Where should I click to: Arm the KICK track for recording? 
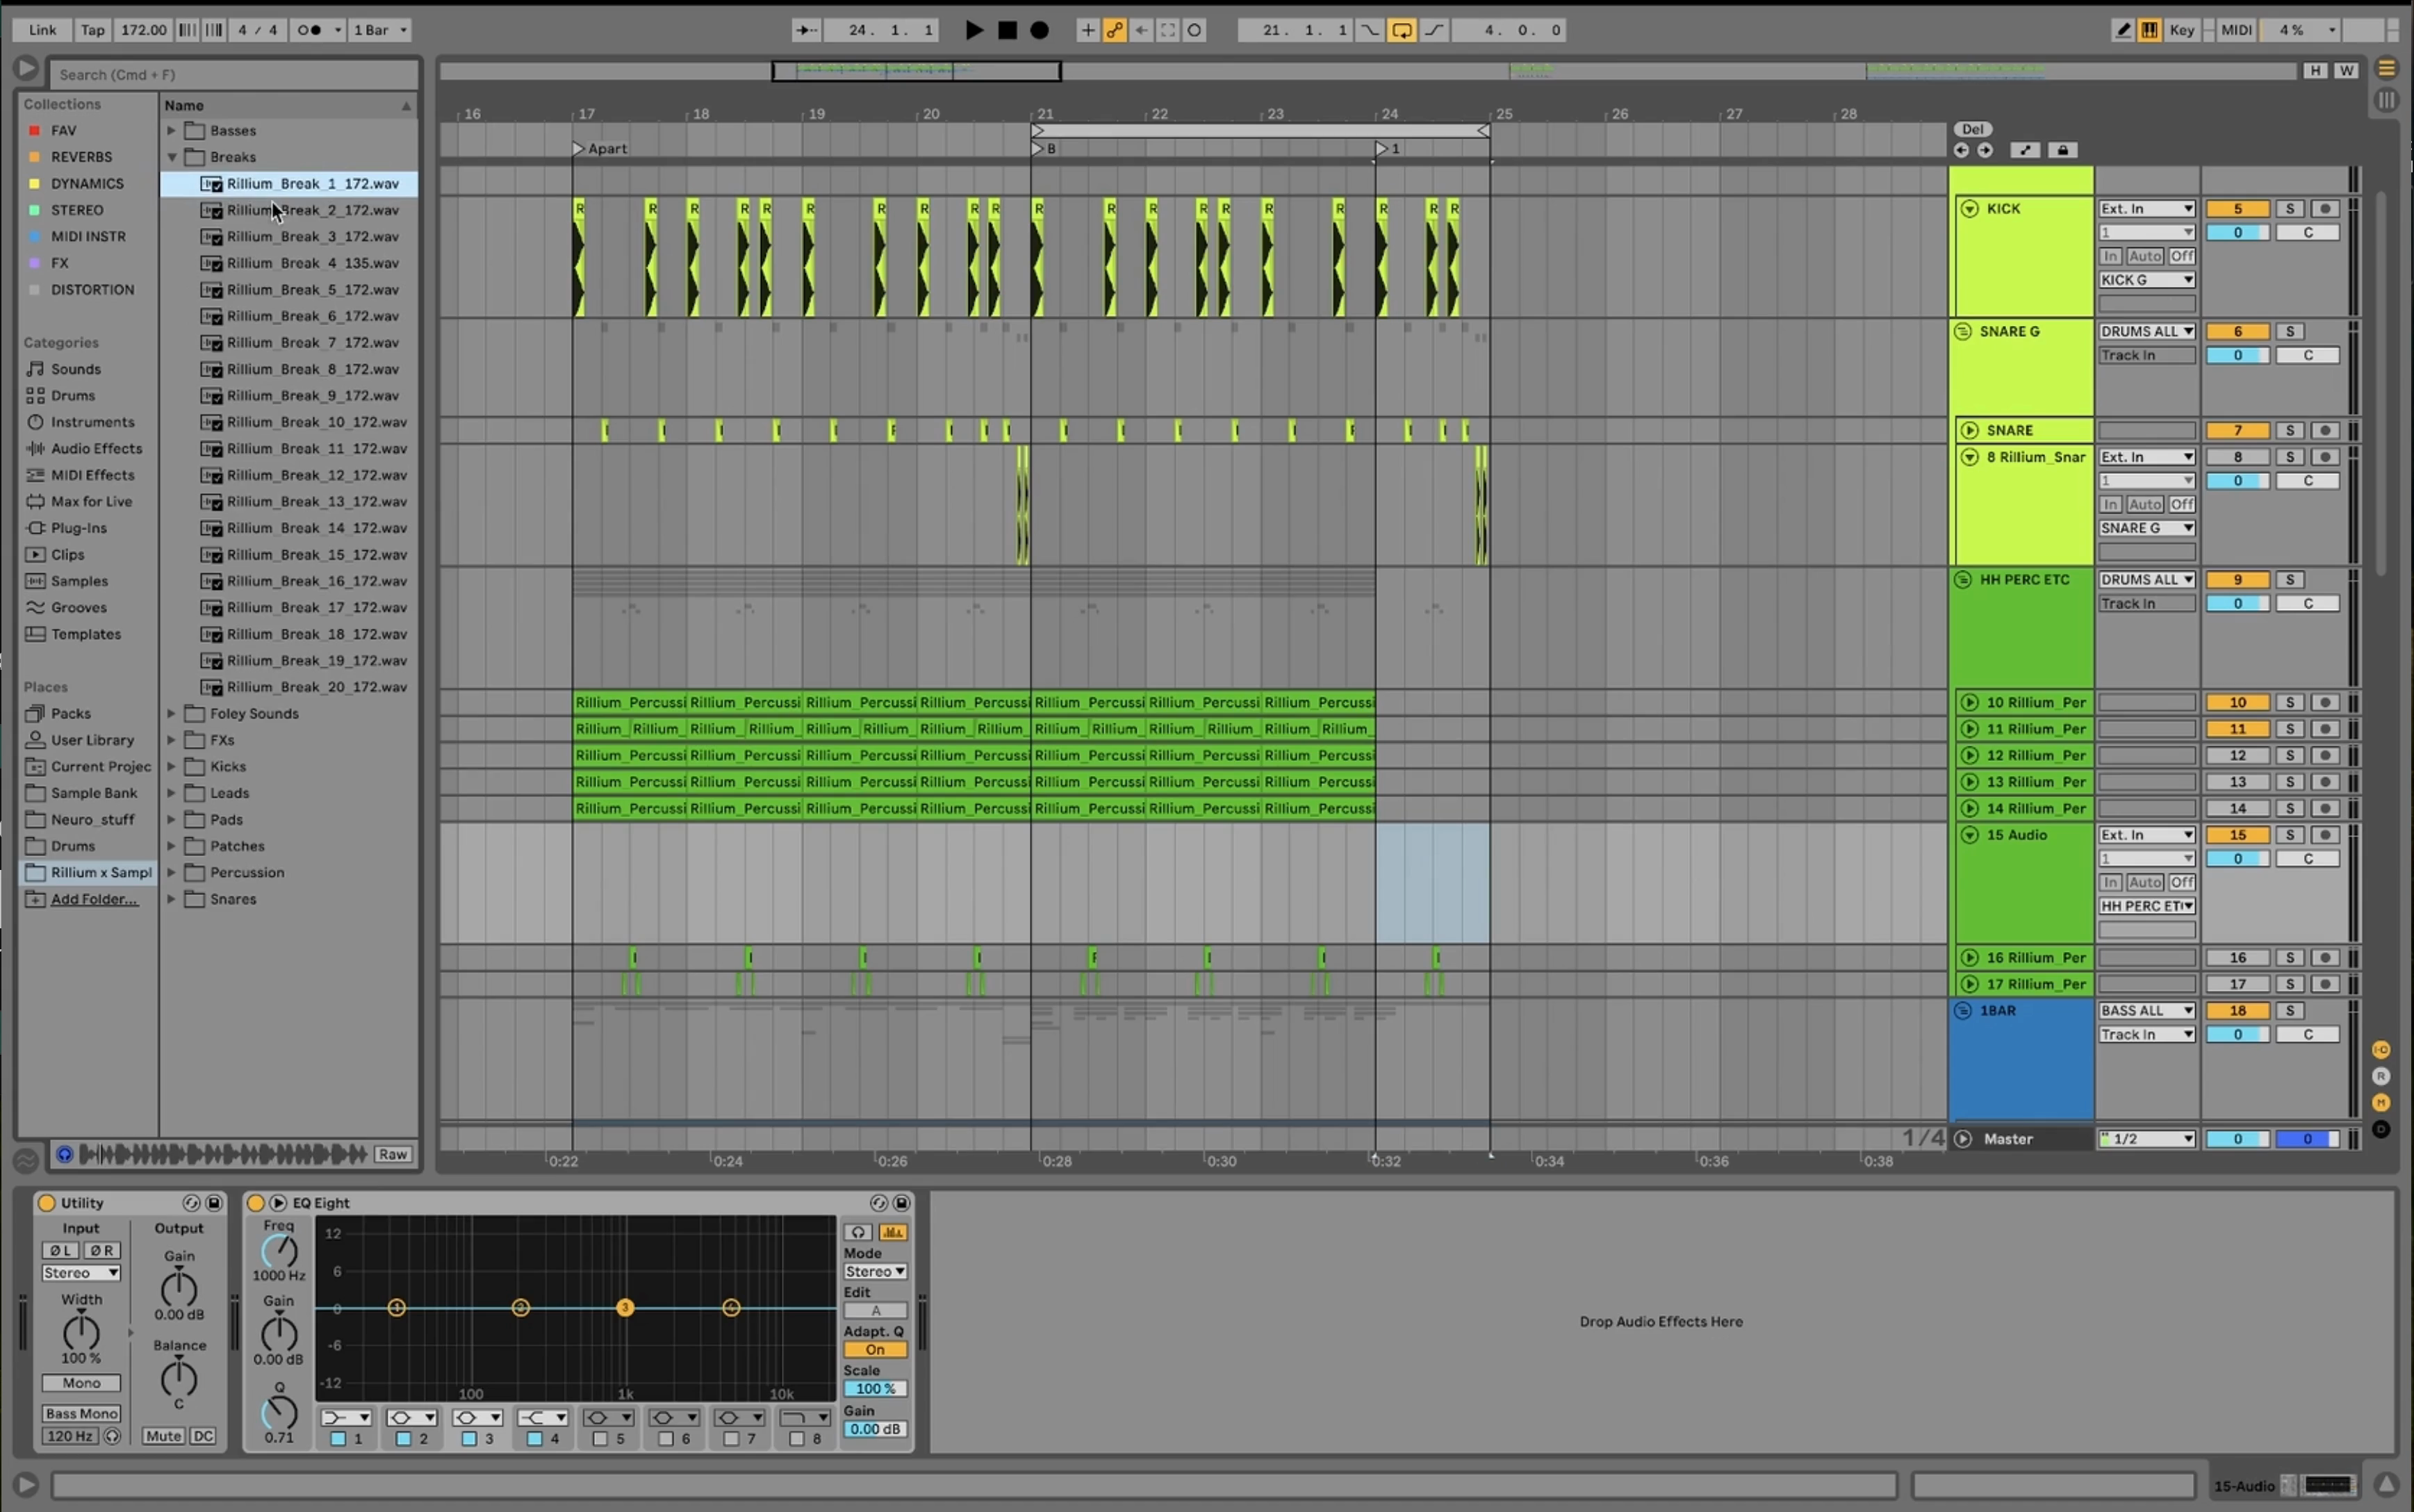(2325, 208)
